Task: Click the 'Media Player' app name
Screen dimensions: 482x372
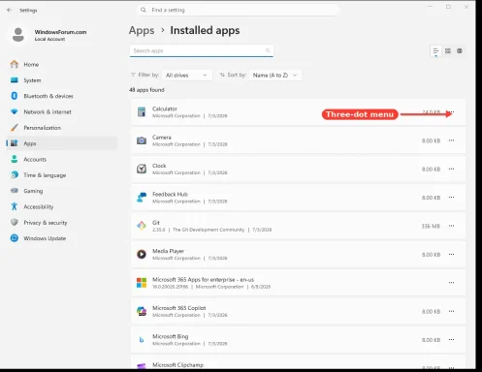Action: pyautogui.click(x=168, y=251)
